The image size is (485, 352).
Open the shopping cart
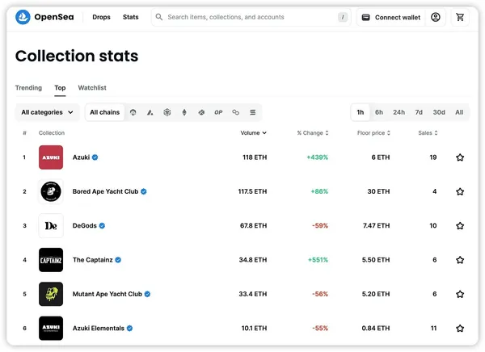click(460, 17)
